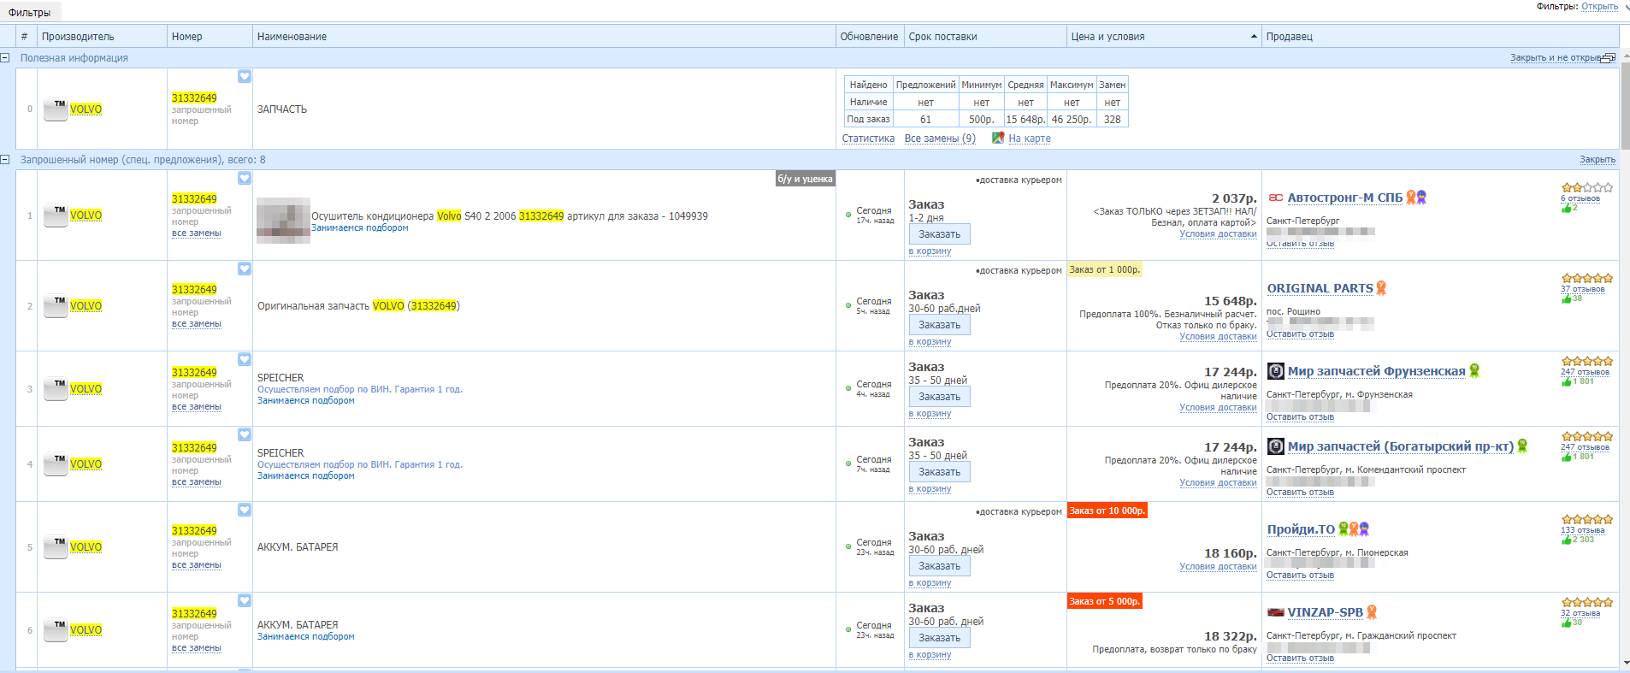Viewport: 1630px width, 673px height.
Task: Add the VINZAP-SPB offer via в корзину
Action: [x=930, y=655]
